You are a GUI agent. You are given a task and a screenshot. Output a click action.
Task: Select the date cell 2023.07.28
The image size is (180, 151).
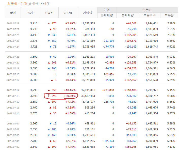13,24
